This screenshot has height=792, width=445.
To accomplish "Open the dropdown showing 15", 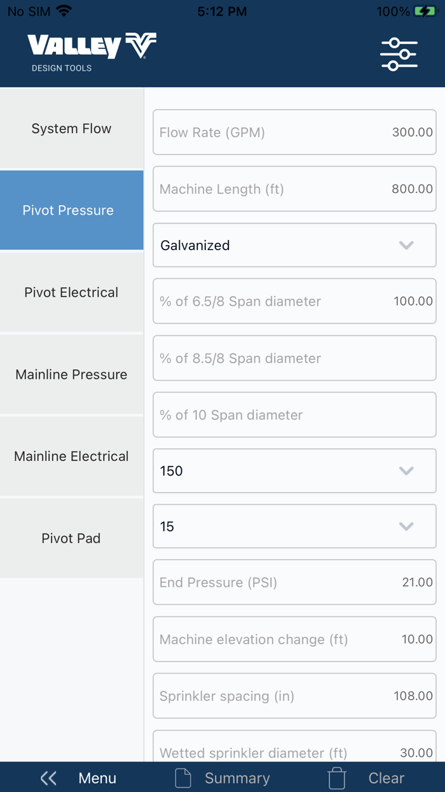I will pos(294,527).
